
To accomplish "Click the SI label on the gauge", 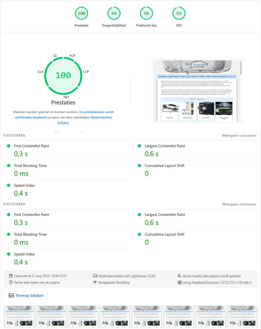I will (55, 56).
